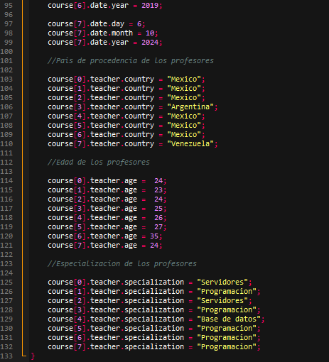Click the closing brace on line 133
The image size is (329, 362).
[x=33, y=356]
